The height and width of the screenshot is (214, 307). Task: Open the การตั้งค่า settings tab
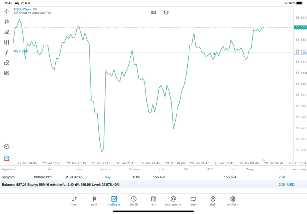coord(233,201)
